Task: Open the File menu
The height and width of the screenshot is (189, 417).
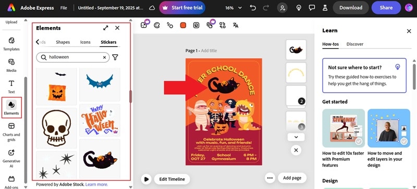Action: tap(64, 8)
